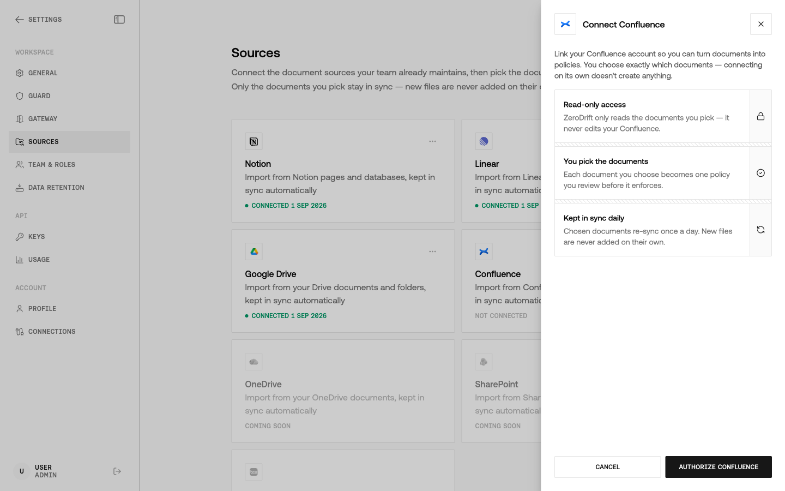
Task: Open Connections menu item
Action: click(69, 332)
